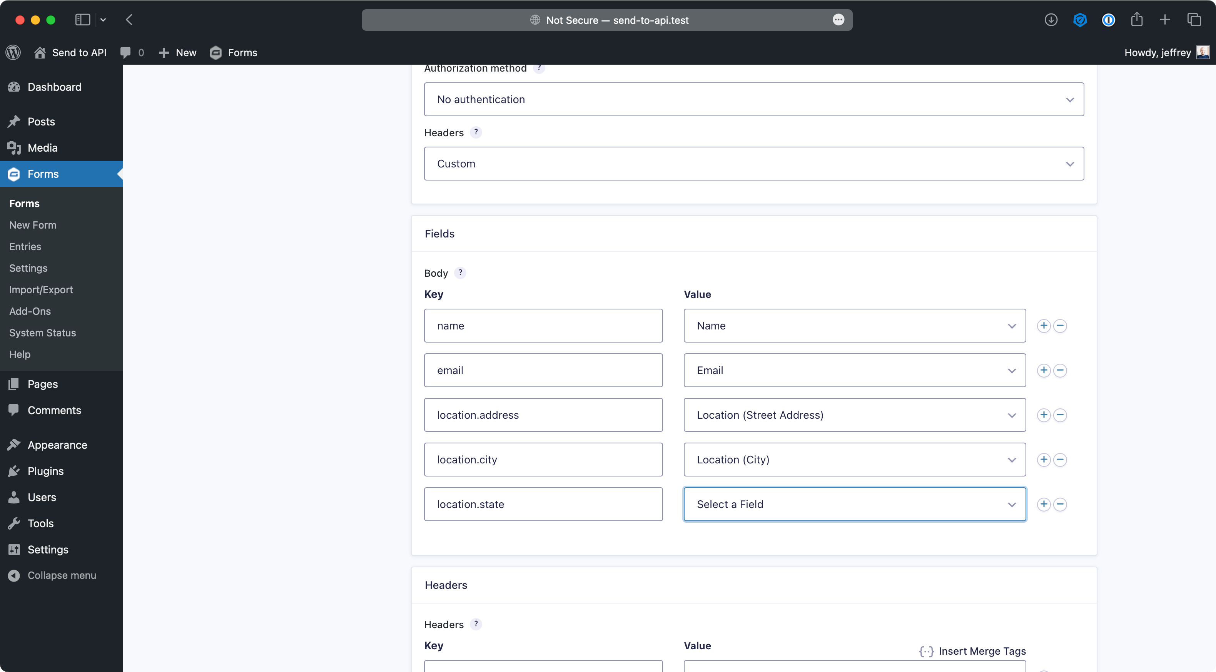This screenshot has height=672, width=1216.
Task: Open Howdy, jeffrey profile link
Action: click(x=1158, y=52)
